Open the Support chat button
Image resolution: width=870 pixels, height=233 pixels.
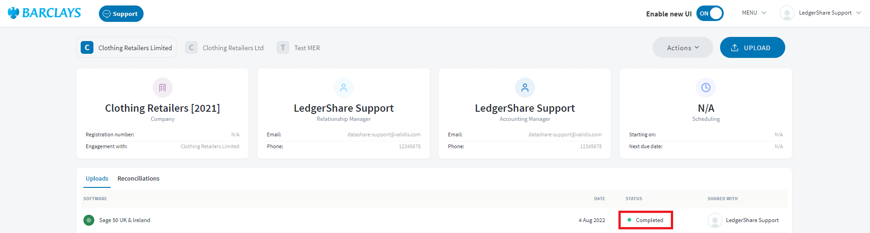click(x=121, y=14)
